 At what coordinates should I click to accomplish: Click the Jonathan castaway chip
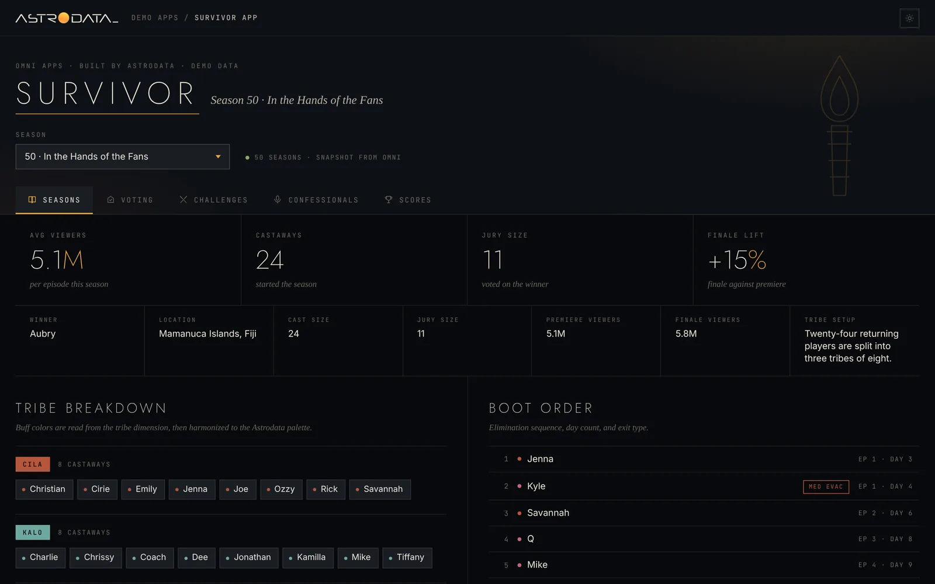click(x=249, y=558)
